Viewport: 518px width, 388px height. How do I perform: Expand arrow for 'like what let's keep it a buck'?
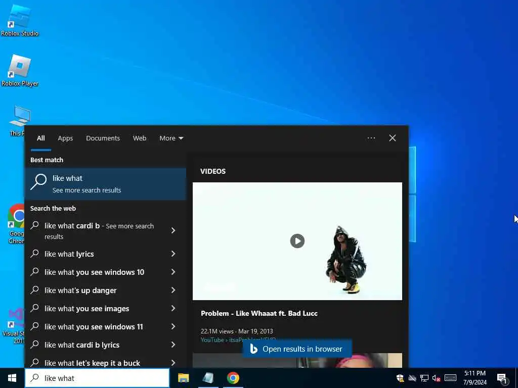click(173, 363)
